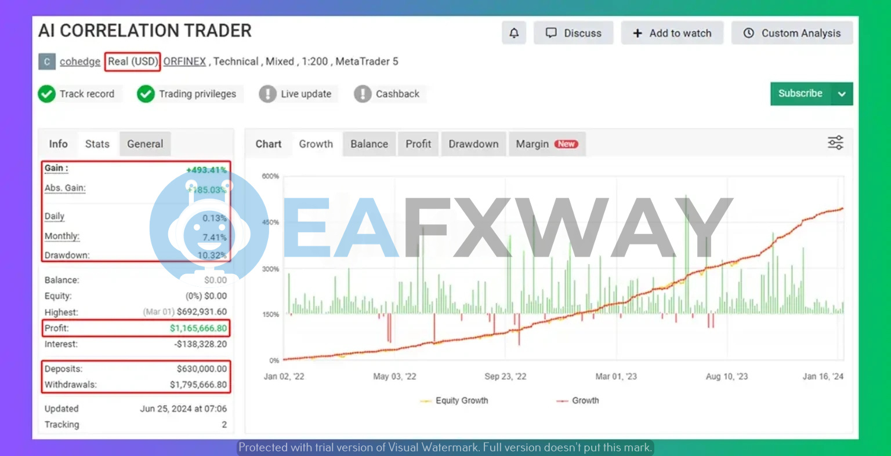
Task: Toggle Equity Growth legend series
Action: pos(455,400)
